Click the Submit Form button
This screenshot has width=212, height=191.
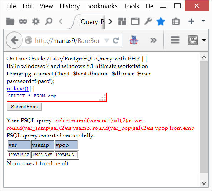pyautogui.click(x=24, y=107)
